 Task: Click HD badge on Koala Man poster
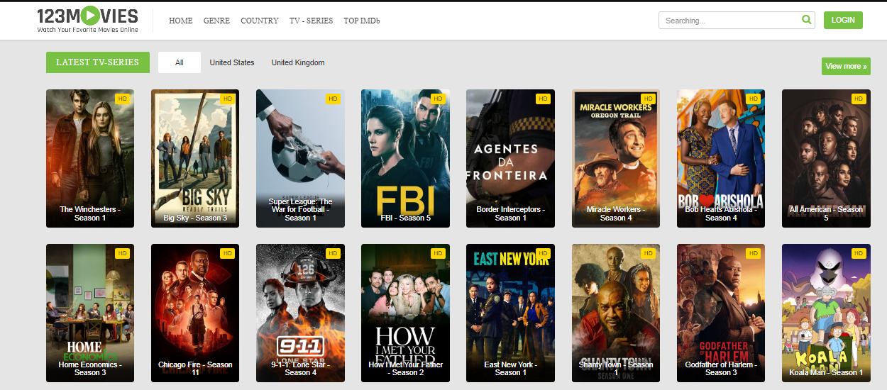859,254
